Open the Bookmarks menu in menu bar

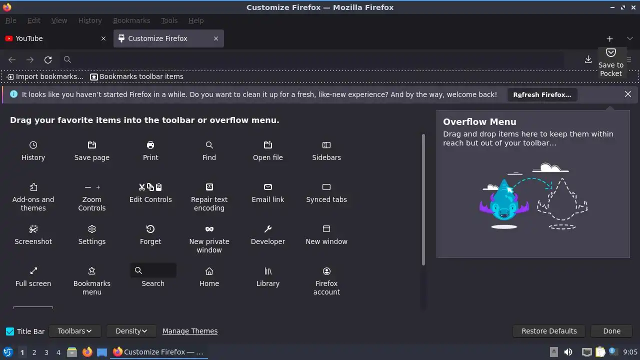coord(131,20)
